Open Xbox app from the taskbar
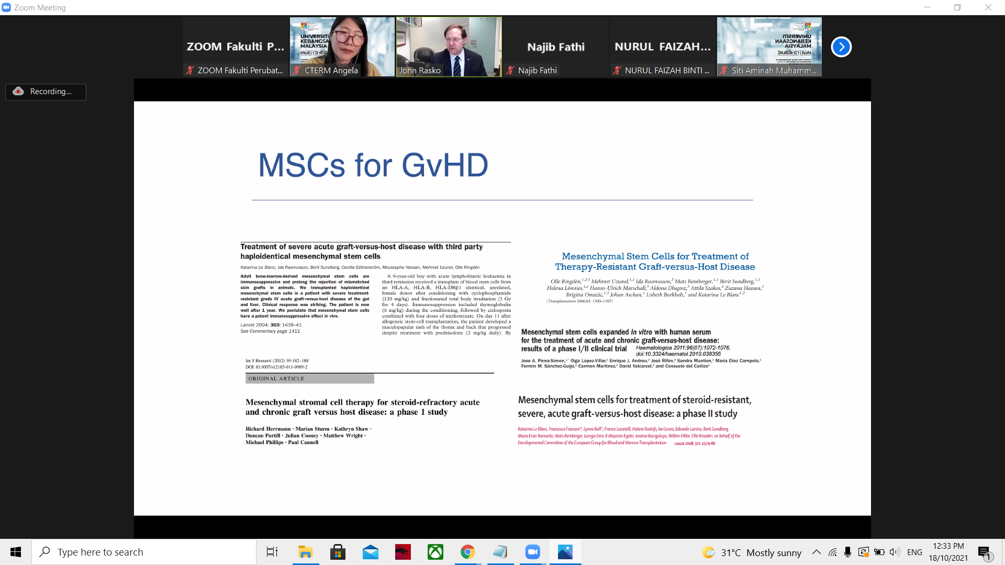The height and width of the screenshot is (565, 1005). 435,552
